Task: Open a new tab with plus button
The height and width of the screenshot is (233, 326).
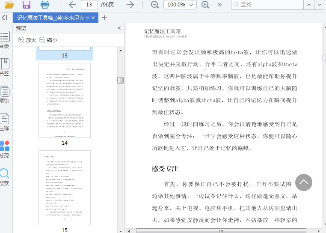Action: point(104,18)
